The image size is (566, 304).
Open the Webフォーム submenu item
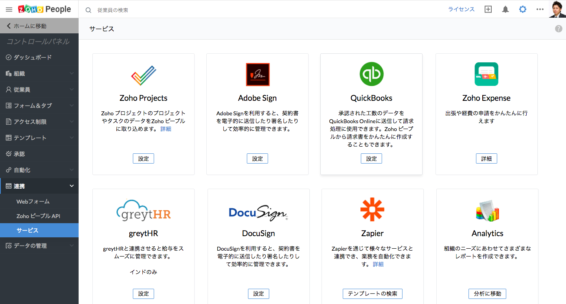33,201
